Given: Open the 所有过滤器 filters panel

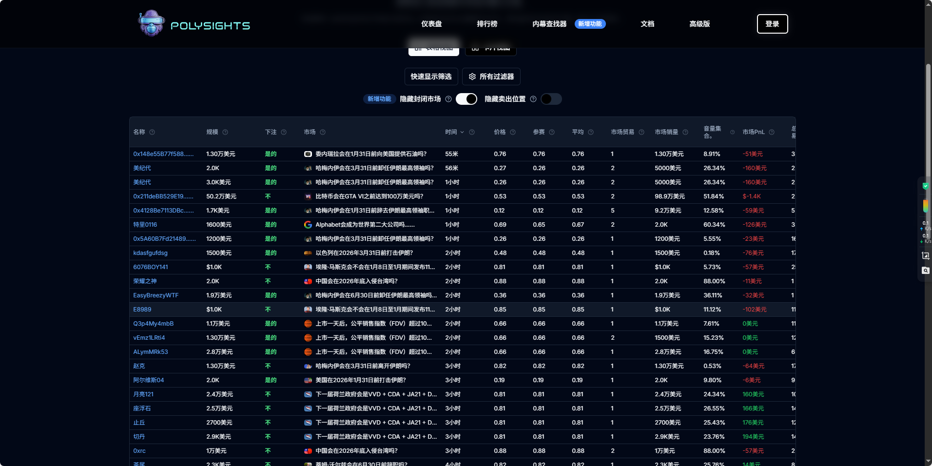Looking at the screenshot, I should (491, 77).
